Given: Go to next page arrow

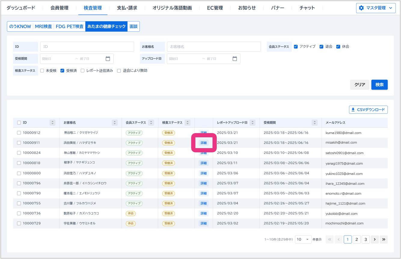Looking at the screenshot, I should coord(375,239).
